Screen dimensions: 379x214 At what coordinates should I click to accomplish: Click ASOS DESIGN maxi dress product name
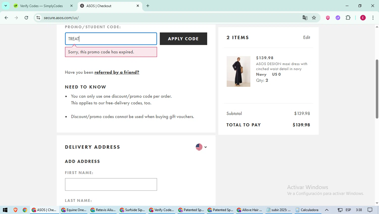(282, 66)
